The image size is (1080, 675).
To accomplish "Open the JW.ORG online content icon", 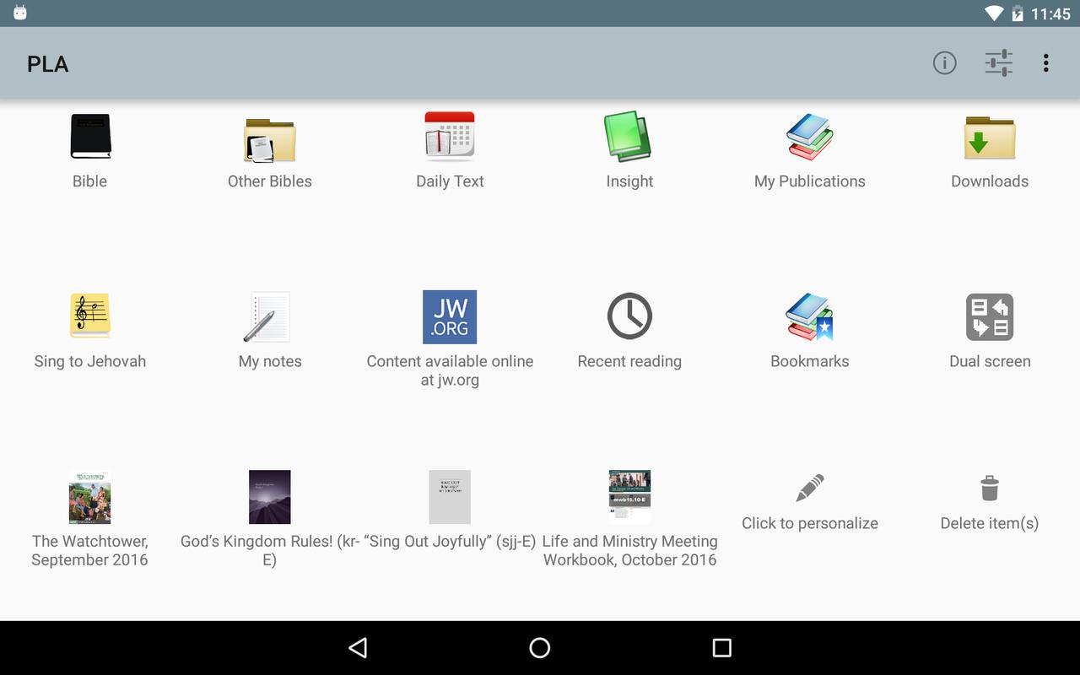I will click(450, 317).
